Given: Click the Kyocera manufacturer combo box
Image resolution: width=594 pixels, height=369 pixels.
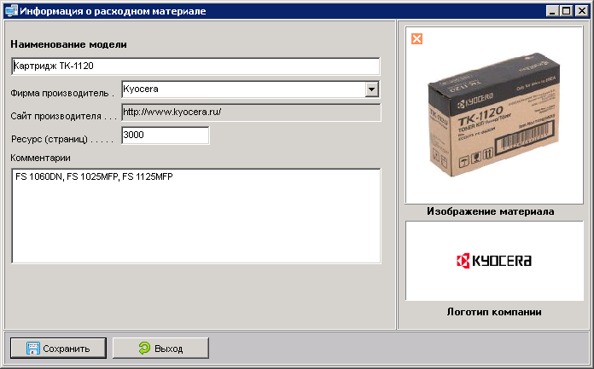Looking at the screenshot, I should (x=250, y=89).
